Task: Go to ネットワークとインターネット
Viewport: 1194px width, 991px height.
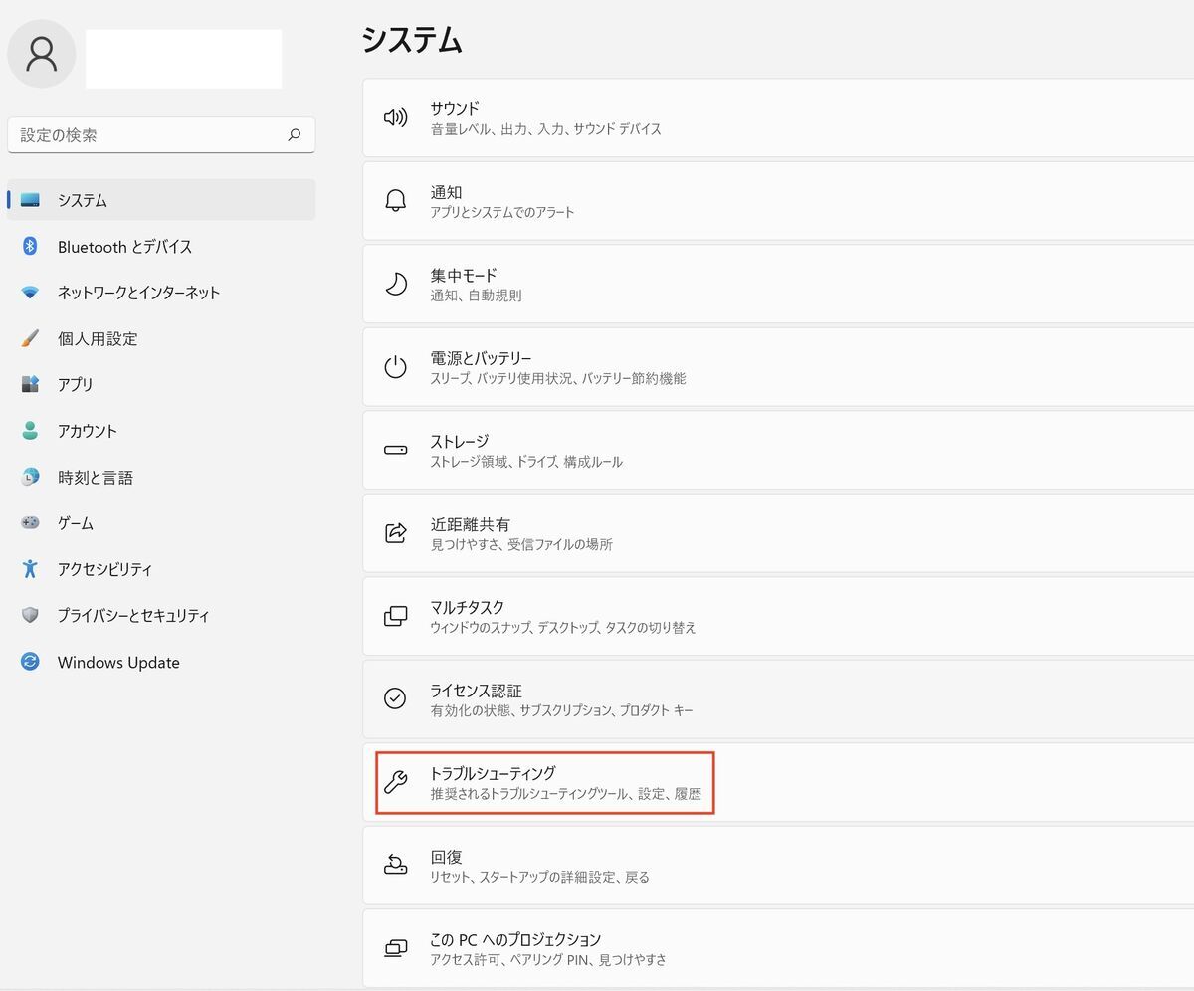Action: coord(161,293)
